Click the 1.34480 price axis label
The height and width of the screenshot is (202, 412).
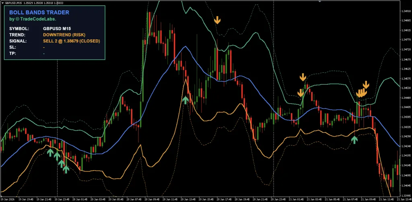click(406, 98)
